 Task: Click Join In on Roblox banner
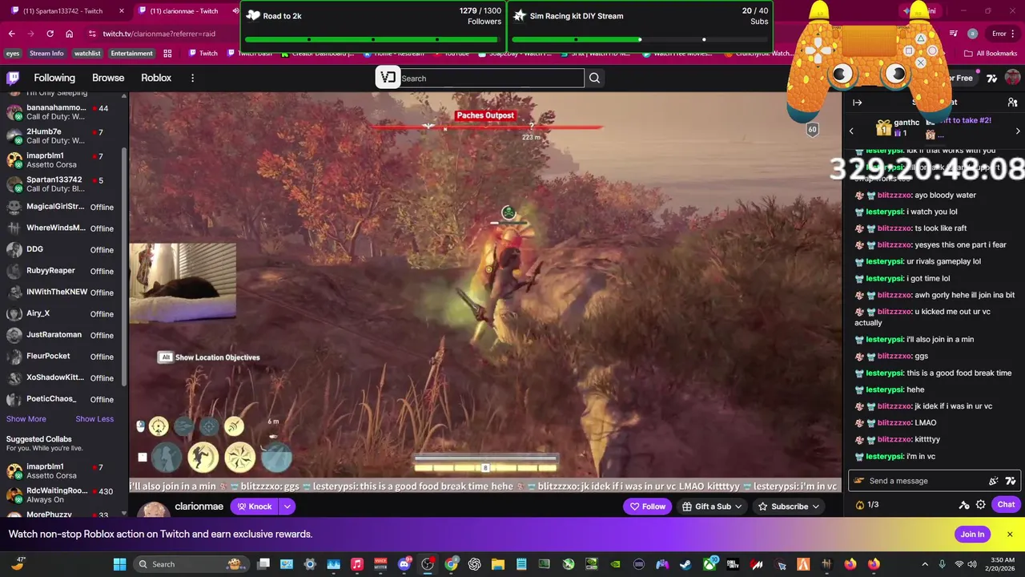click(972, 535)
